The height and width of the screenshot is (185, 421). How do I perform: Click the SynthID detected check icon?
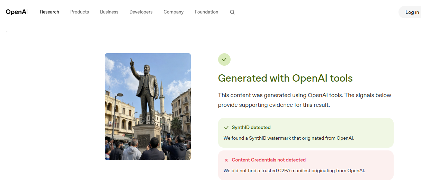coord(226,128)
